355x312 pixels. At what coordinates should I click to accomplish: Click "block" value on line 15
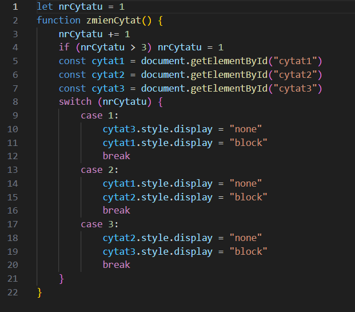pos(249,197)
